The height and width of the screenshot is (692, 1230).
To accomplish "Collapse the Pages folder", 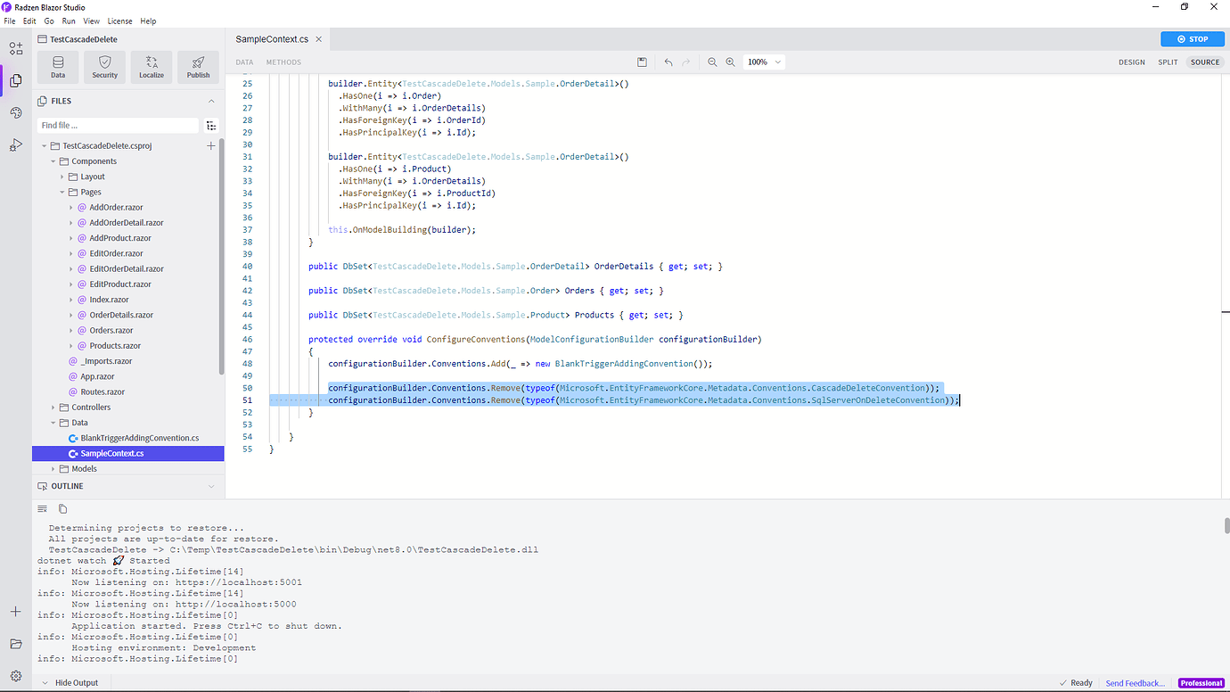I will [63, 192].
